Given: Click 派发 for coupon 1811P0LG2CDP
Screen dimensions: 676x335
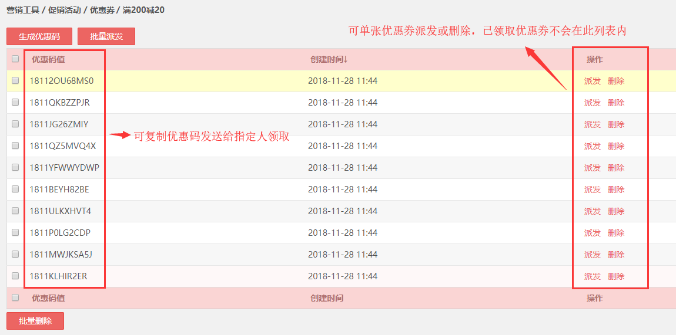Looking at the screenshot, I should [x=592, y=233].
